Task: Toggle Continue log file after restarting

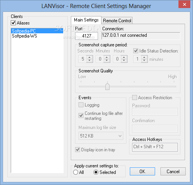Action: pos(81,115)
